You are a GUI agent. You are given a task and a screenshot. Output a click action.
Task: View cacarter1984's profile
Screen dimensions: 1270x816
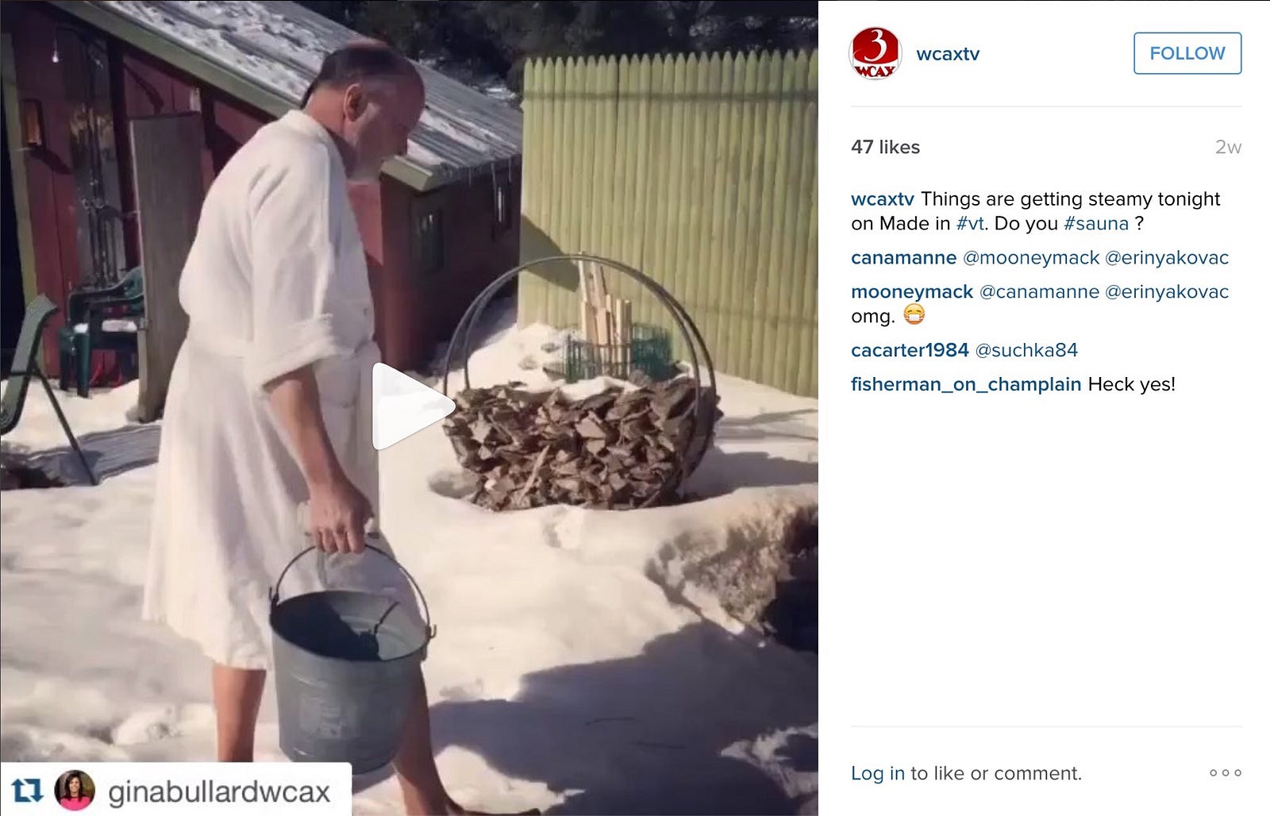[910, 350]
